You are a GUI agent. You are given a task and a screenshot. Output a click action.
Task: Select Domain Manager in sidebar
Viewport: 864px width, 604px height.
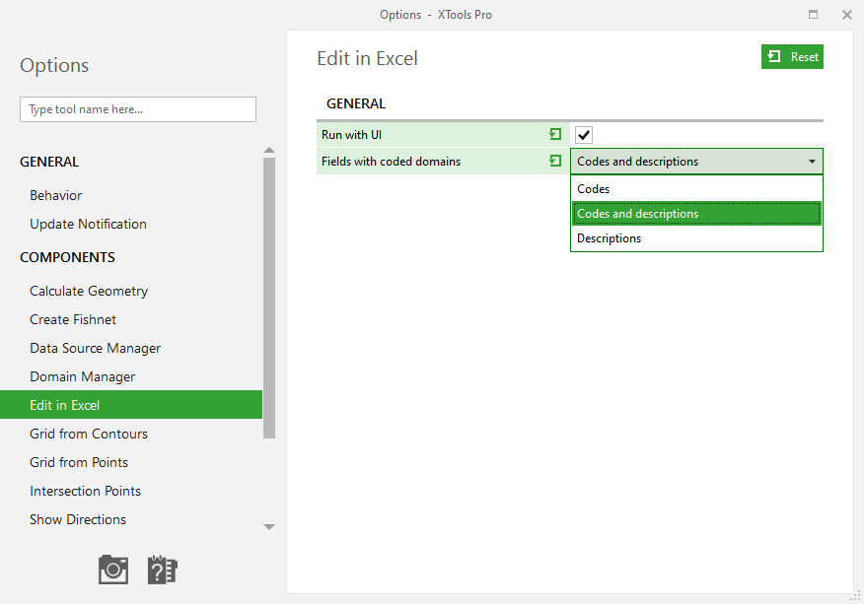[82, 376]
